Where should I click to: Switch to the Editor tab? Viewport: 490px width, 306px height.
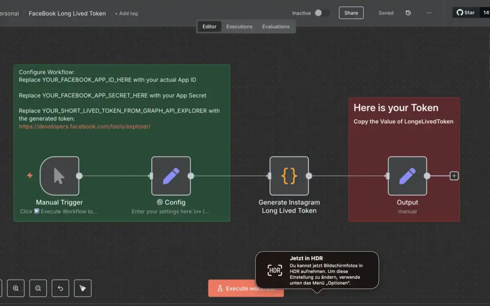209,27
